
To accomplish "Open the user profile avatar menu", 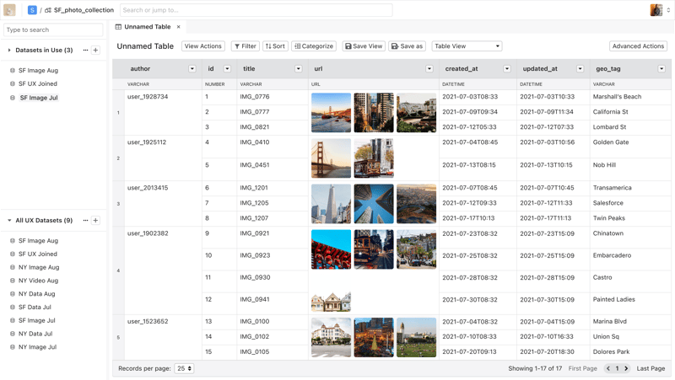I will click(656, 10).
